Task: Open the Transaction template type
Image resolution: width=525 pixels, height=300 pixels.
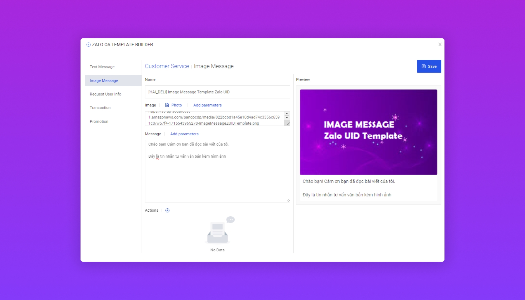Action: [100, 108]
